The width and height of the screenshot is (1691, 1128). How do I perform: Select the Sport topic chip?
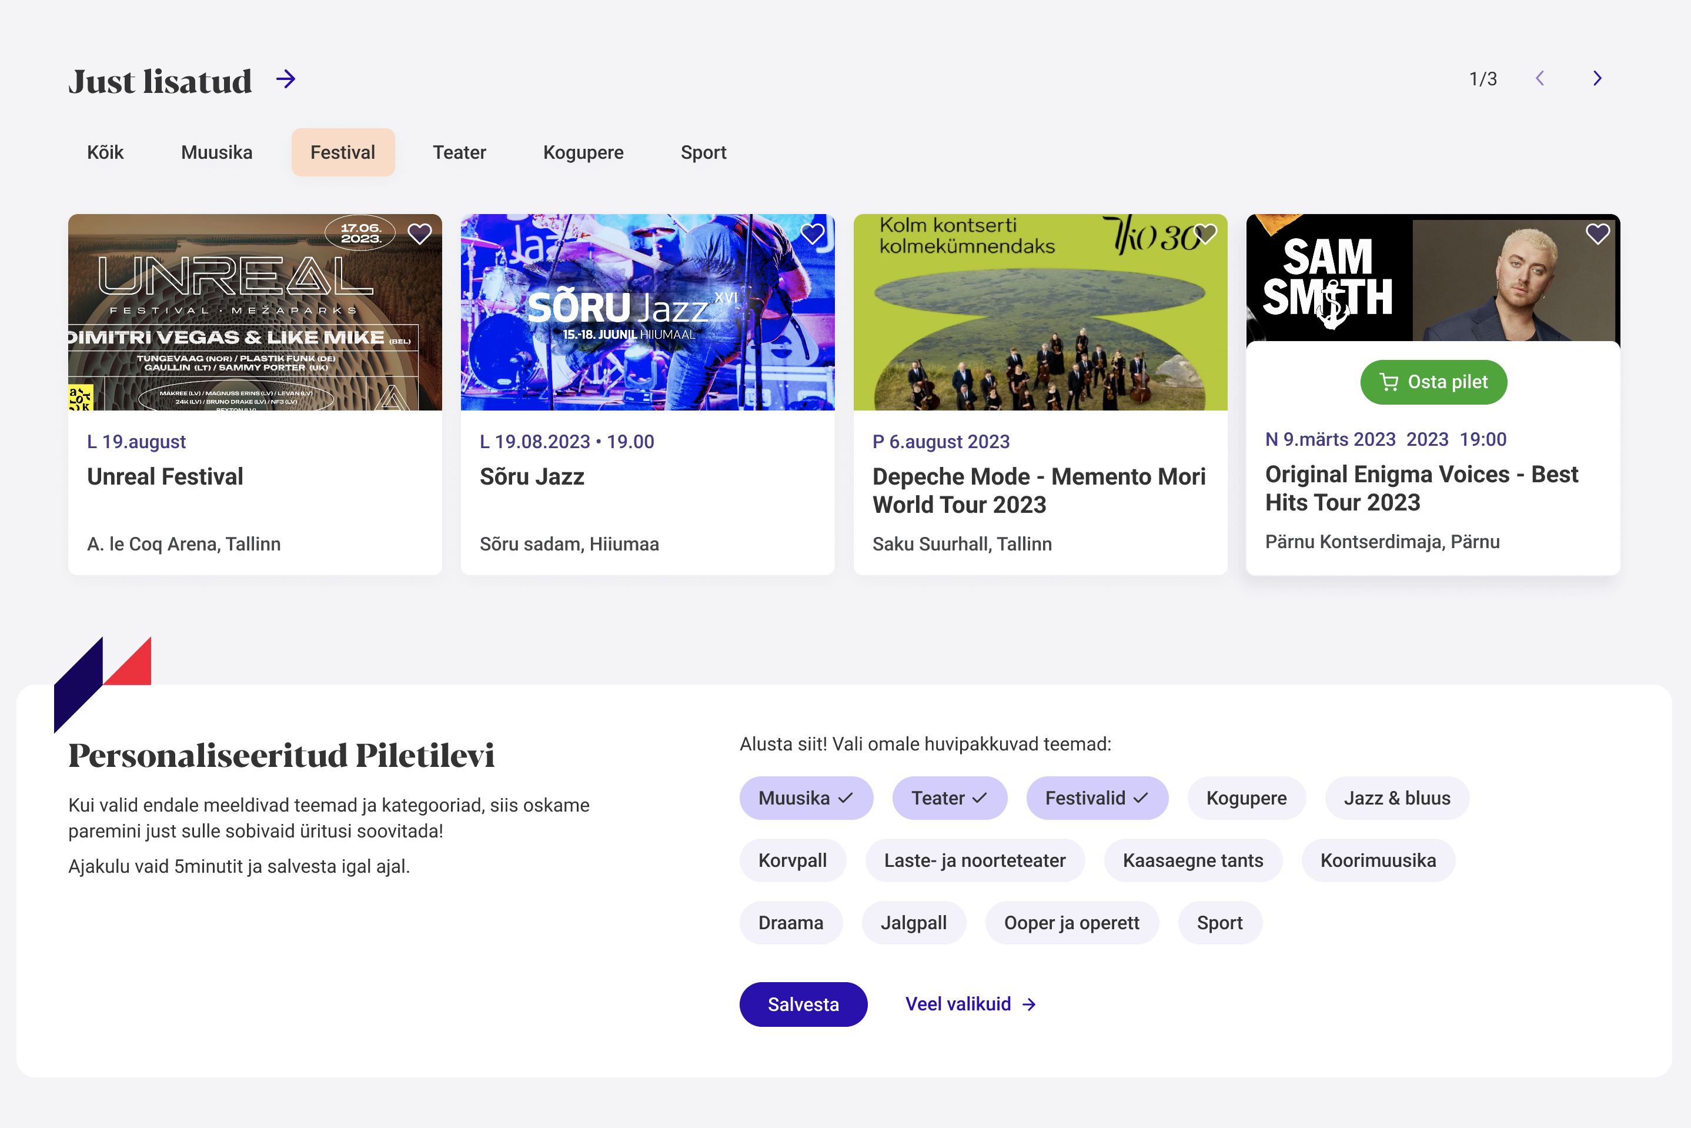1220,923
